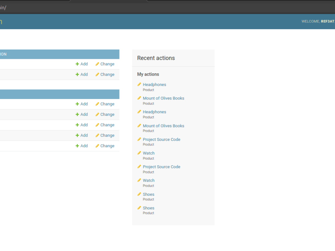The height and width of the screenshot is (251, 335).
Task: Click the green plus Add icon in the second authentication row
Action: tap(77, 74)
